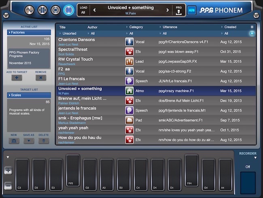
Task: Open the column options hamburger menu
Action: (x=252, y=27)
